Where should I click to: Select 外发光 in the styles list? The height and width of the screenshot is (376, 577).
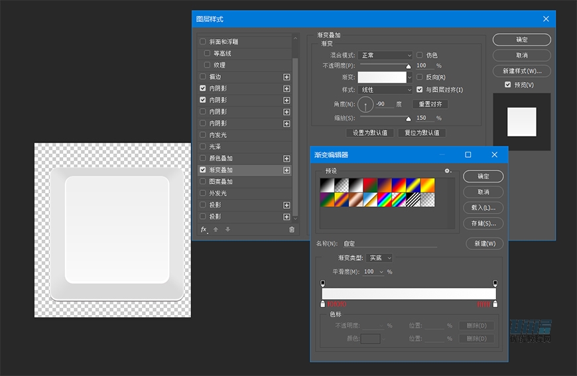coord(218,193)
